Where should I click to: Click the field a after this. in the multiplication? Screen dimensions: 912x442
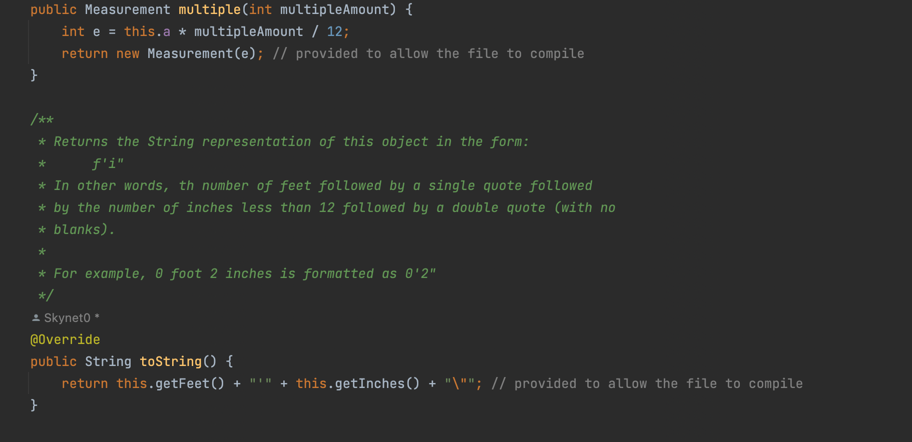coord(167,31)
